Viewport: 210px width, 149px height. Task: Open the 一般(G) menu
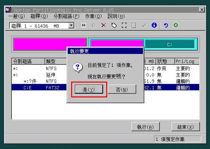click(x=17, y=16)
